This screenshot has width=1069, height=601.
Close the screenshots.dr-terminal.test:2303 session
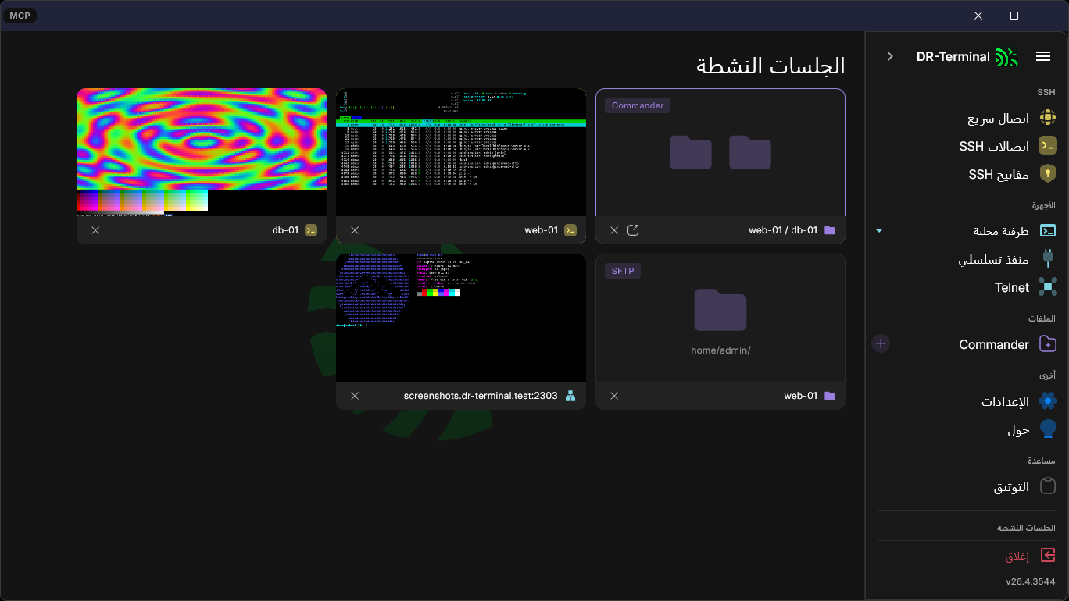pos(355,396)
